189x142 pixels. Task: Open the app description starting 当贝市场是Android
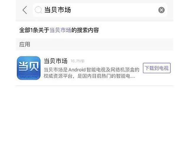pos(92,73)
